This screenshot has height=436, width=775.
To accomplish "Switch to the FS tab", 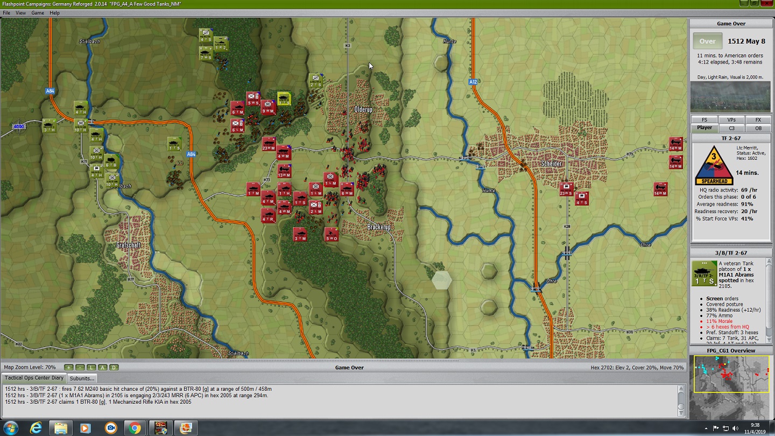I will 704,119.
